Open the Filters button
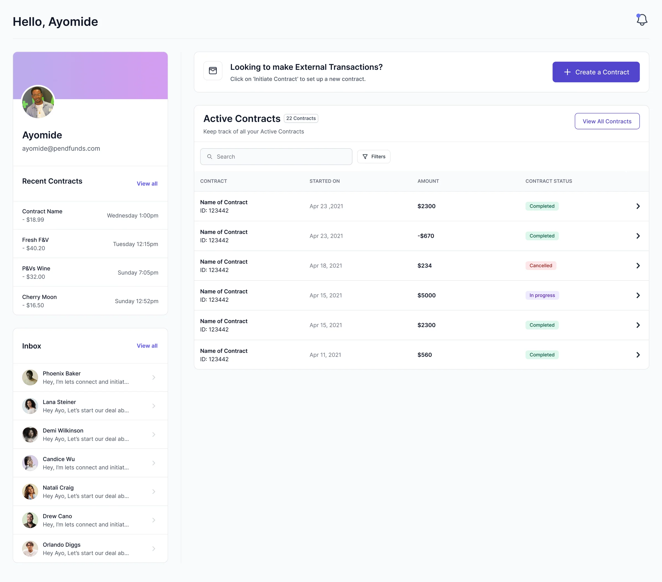 374,157
